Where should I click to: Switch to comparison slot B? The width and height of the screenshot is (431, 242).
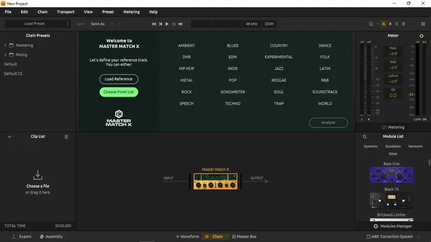coord(390,24)
